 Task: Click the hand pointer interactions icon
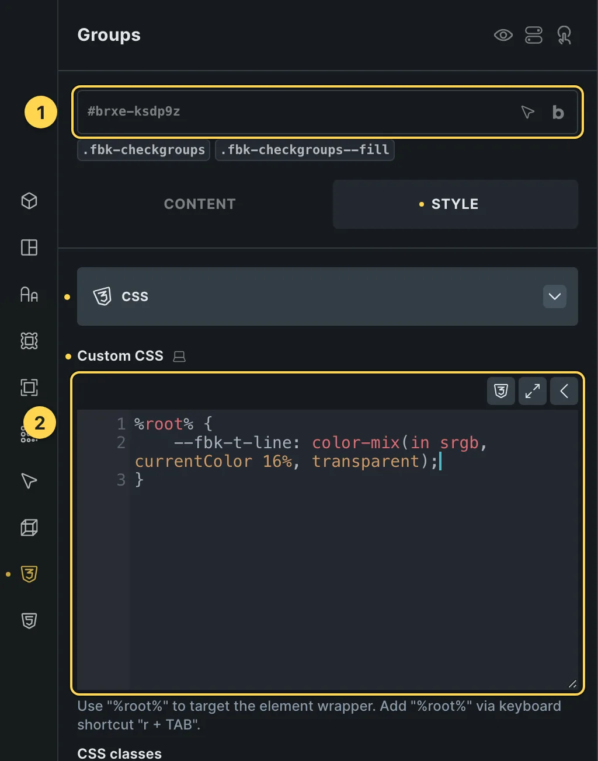(x=564, y=35)
